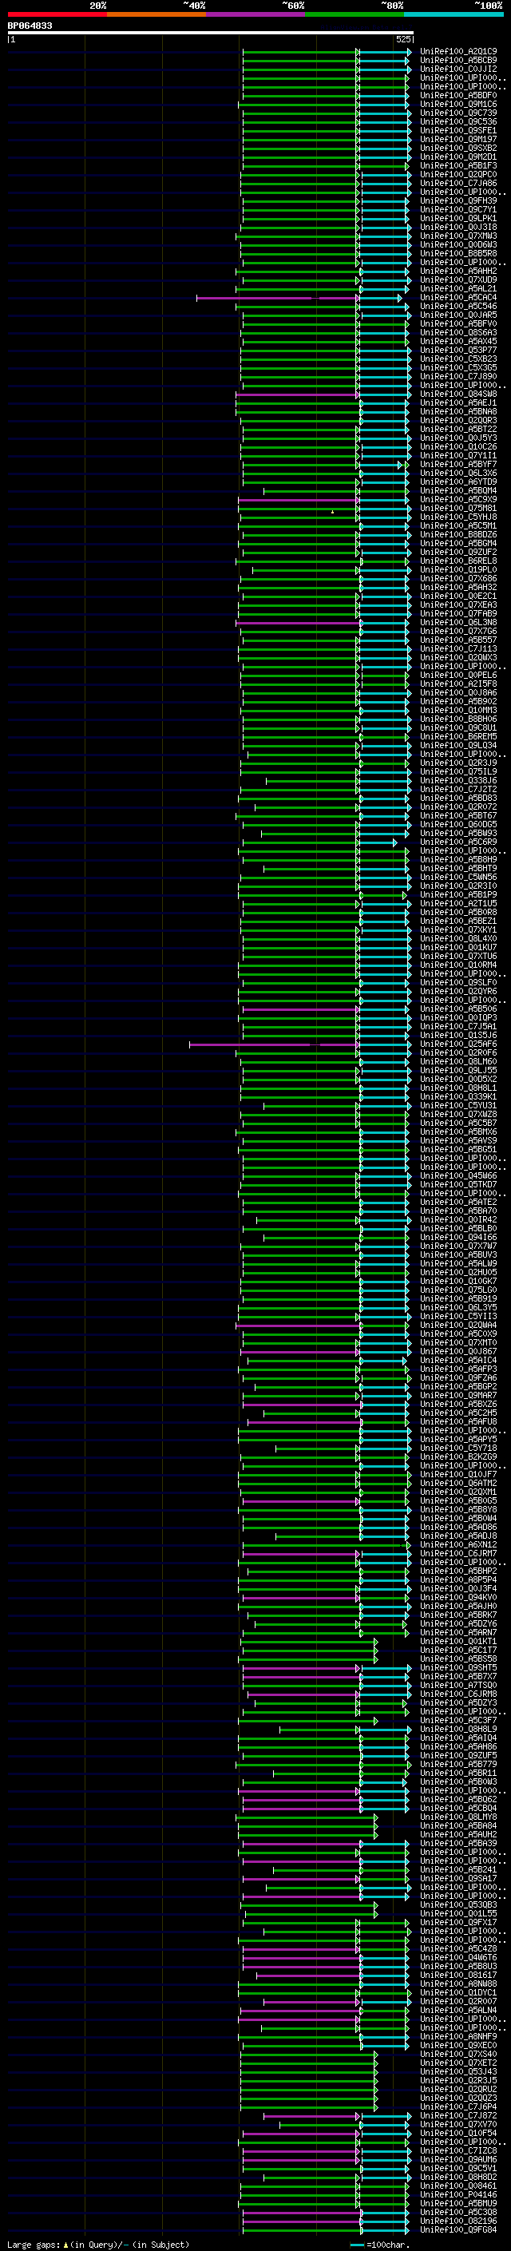Click the purple ~60% identity legend segment
Image resolution: width=511 pixels, height=2251 pixels.
pos(256,14)
